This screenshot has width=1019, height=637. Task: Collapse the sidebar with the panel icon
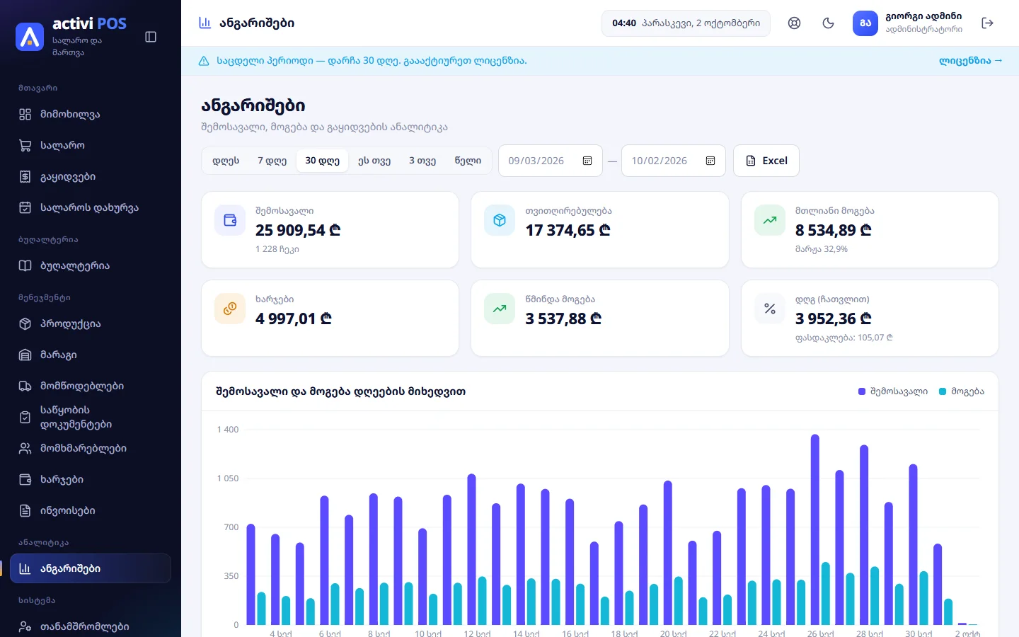(151, 37)
